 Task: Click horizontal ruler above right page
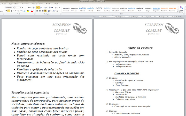[139, 17]
